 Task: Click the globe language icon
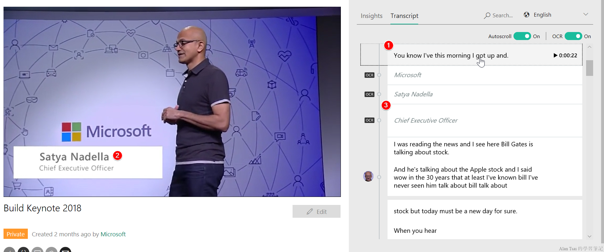[526, 15]
